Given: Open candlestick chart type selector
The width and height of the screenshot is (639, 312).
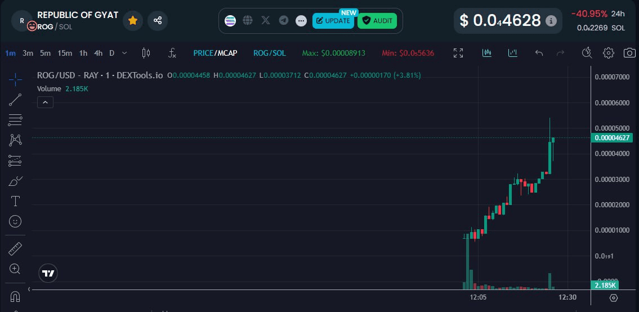Looking at the screenshot, I should tap(146, 53).
